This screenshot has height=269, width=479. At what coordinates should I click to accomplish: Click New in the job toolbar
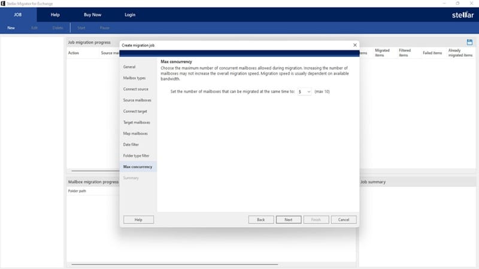point(11,27)
